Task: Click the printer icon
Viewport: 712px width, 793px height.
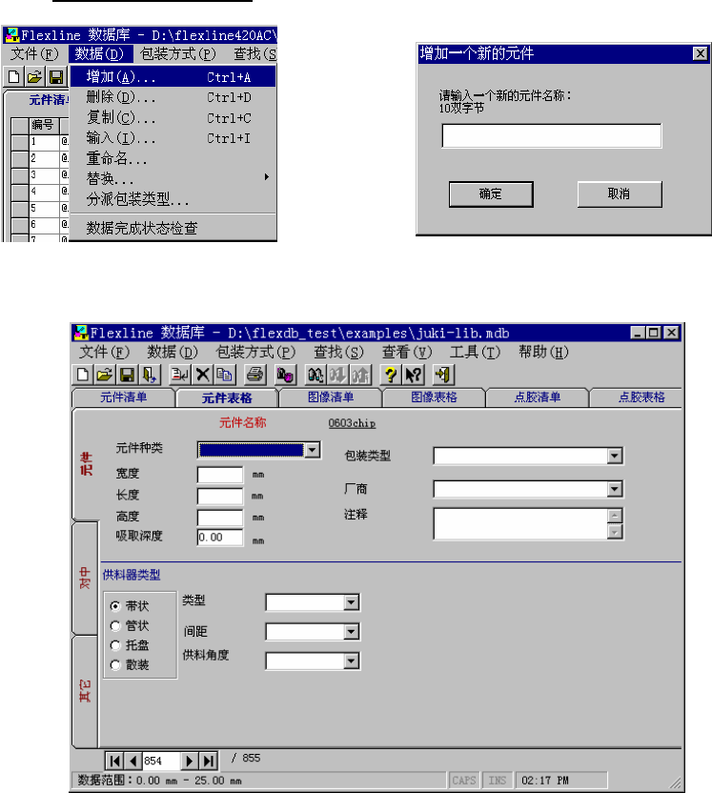Action: pos(254,375)
